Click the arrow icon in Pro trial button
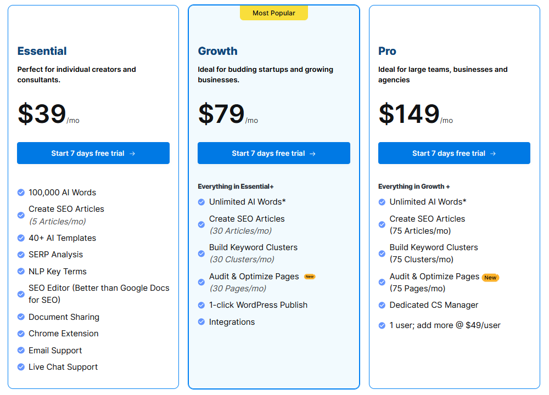The image size is (549, 395). click(x=492, y=154)
